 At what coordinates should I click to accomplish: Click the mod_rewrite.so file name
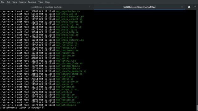(x=65, y=55)
